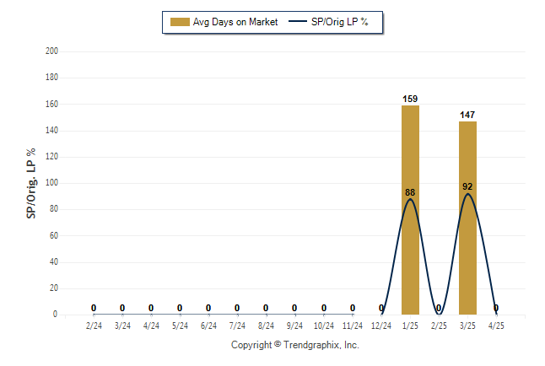Click the 88 line peak point

pyautogui.click(x=410, y=199)
